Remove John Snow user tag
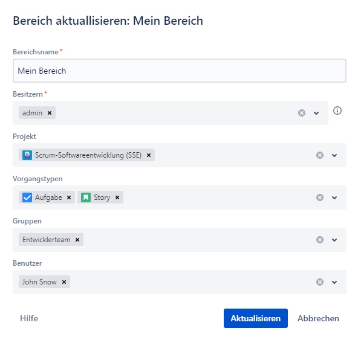This screenshot has width=358, height=340. click(x=64, y=282)
